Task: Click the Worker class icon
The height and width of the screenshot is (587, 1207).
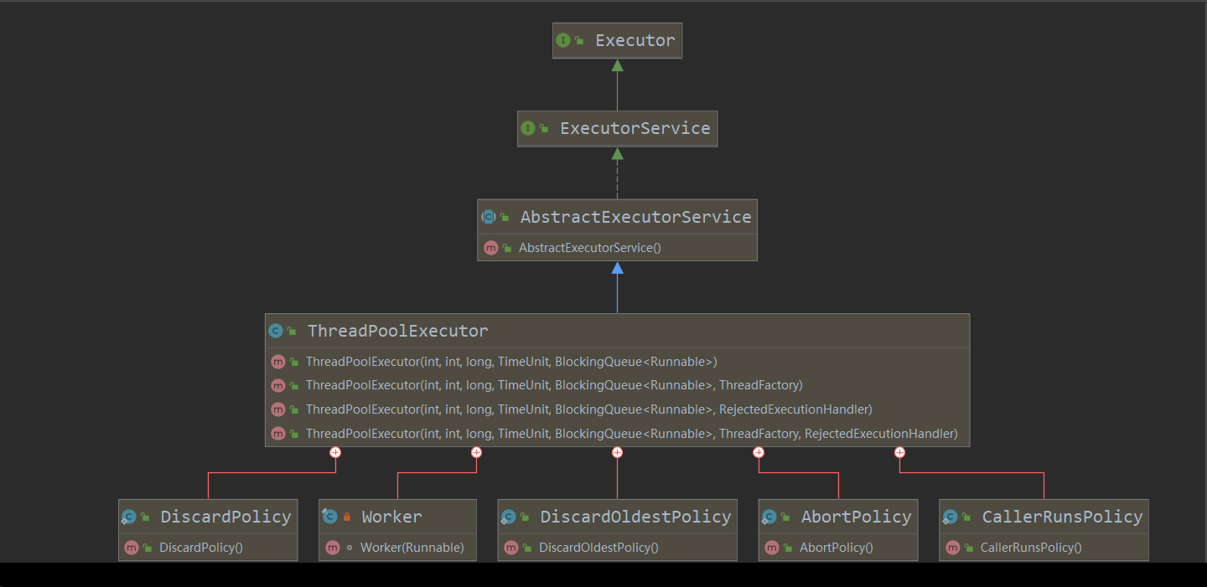Action: tap(329, 517)
